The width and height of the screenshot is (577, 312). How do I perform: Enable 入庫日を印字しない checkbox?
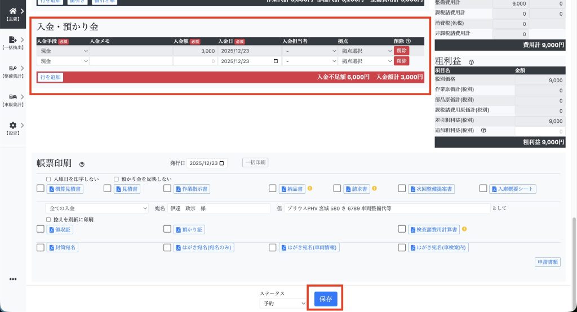(48, 179)
